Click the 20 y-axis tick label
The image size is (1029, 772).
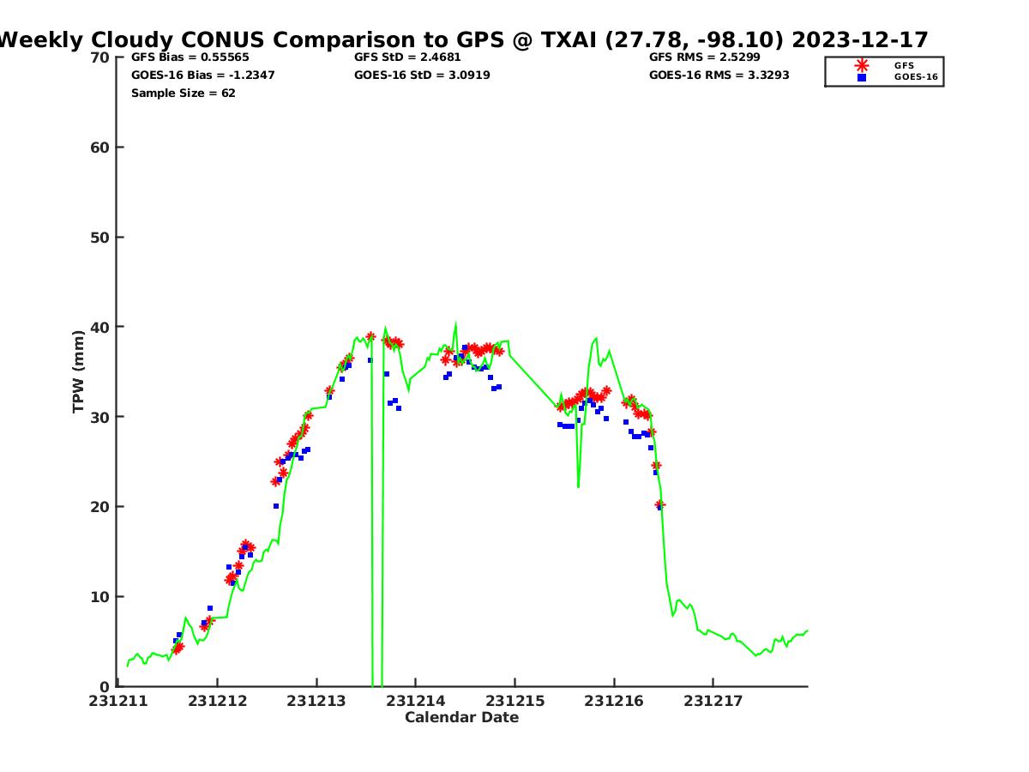pyautogui.click(x=100, y=507)
